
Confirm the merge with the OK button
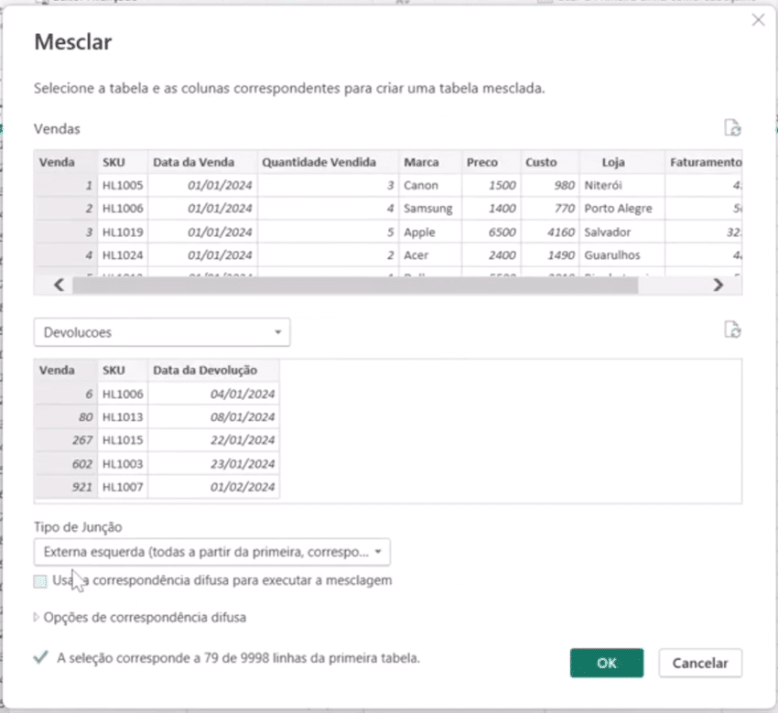coord(607,663)
